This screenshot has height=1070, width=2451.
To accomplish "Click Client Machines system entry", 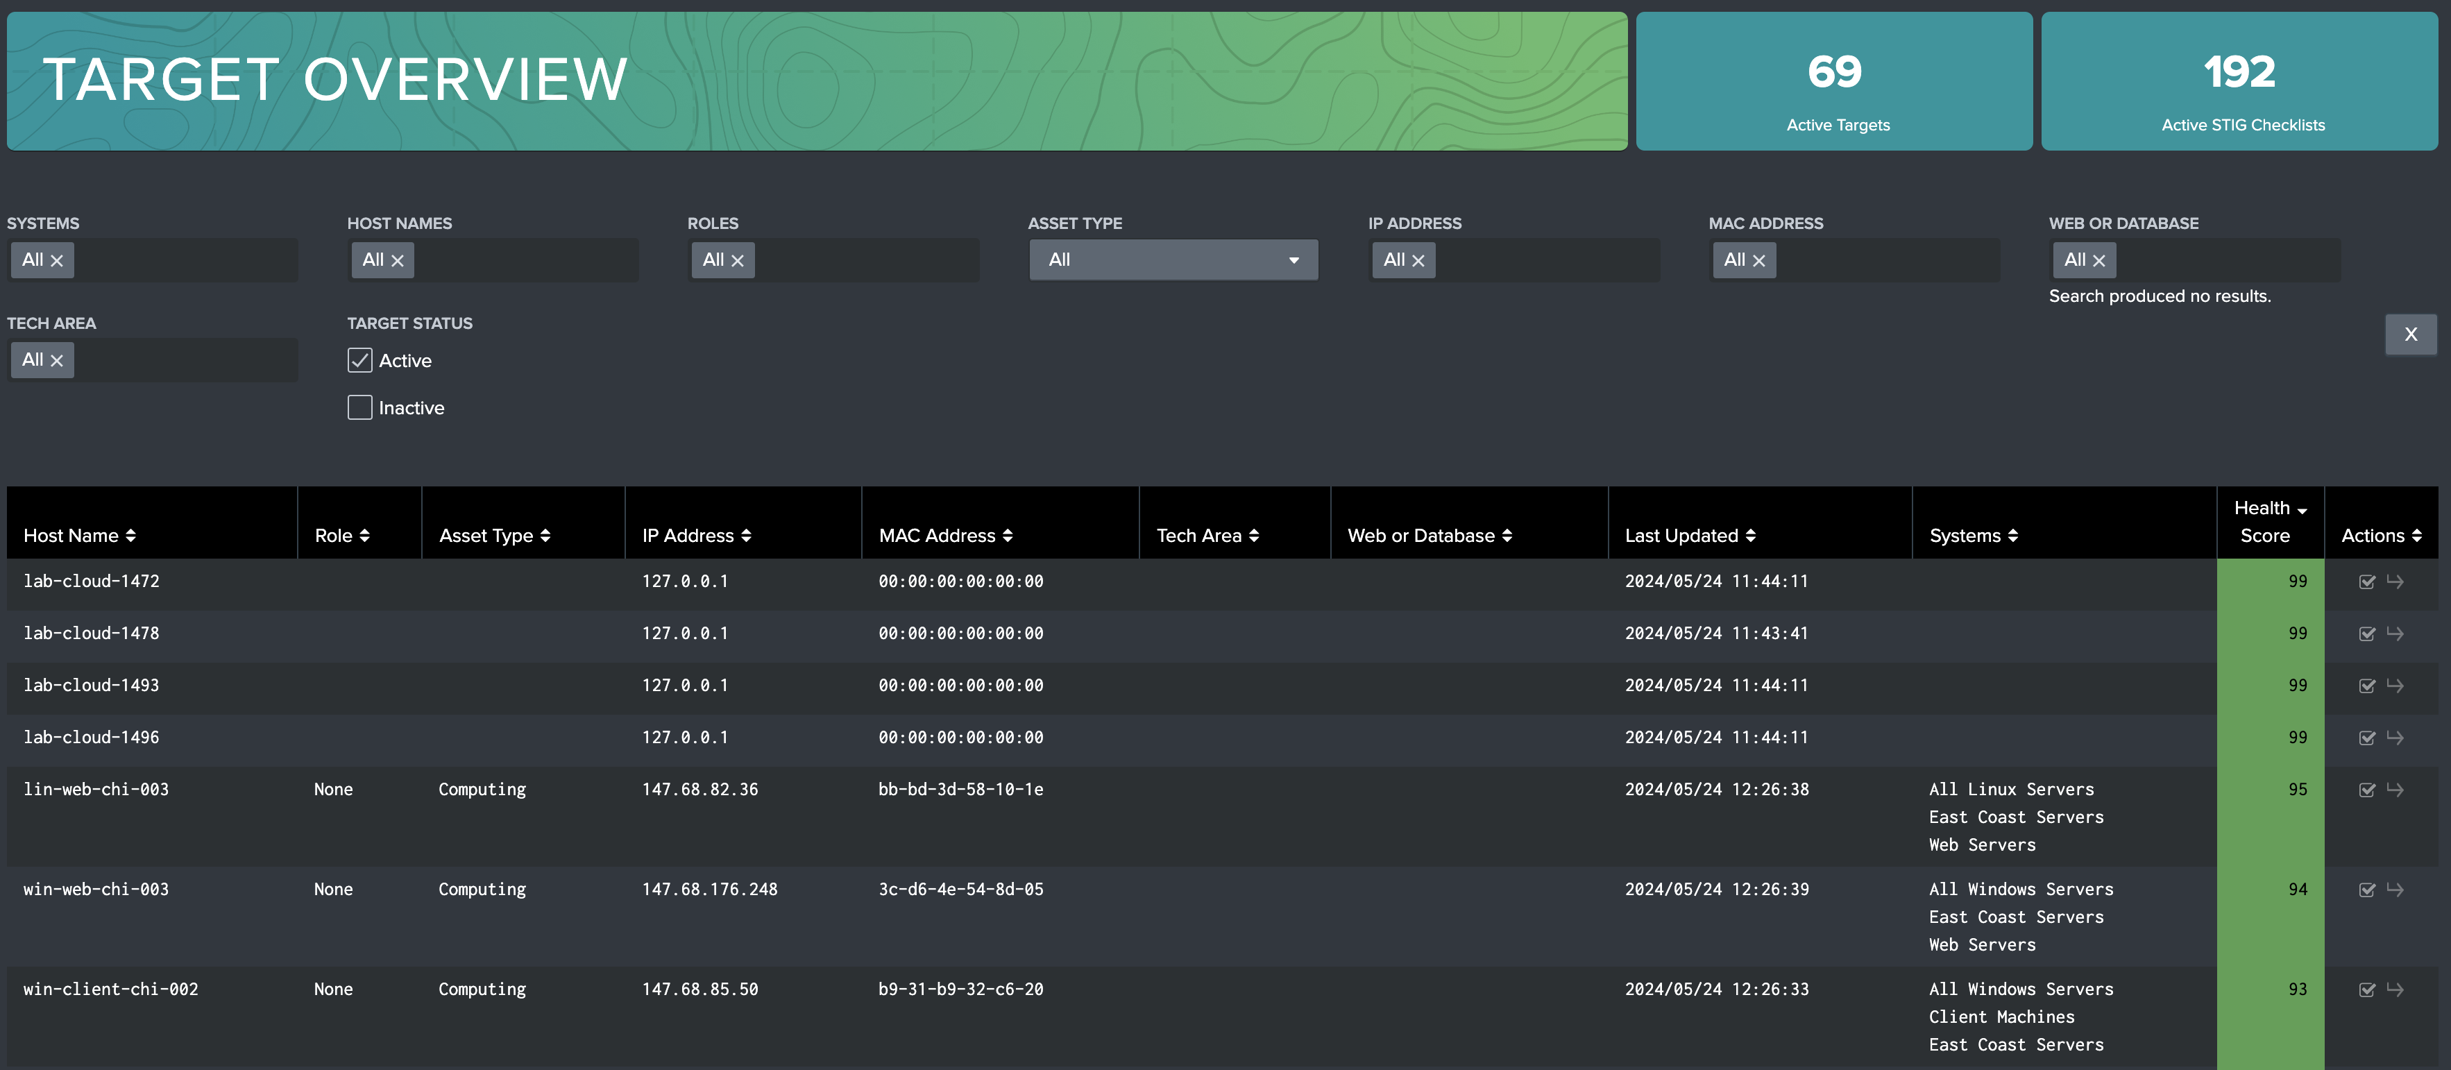I will point(2001,1017).
